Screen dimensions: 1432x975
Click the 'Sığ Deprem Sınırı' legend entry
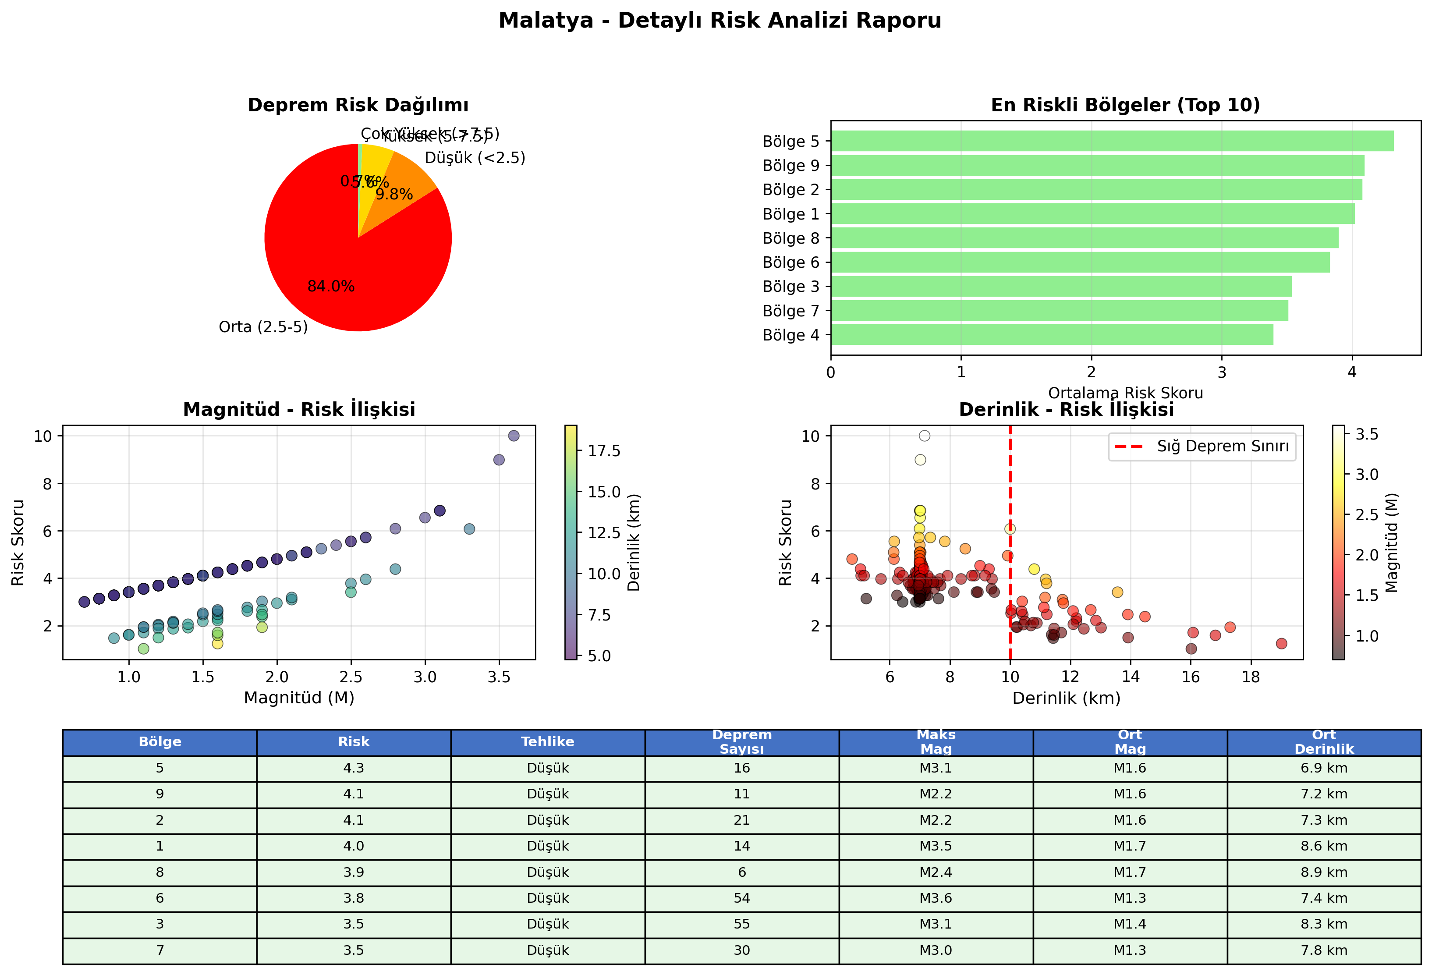click(1202, 446)
